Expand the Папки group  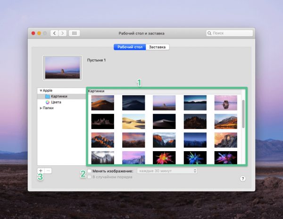(41, 108)
